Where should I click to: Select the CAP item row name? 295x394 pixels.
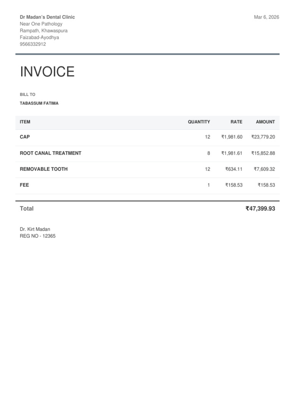pyautogui.click(x=25, y=137)
